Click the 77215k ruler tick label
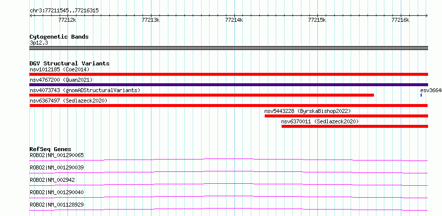The width and height of the screenshot is (442, 216). 317,20
